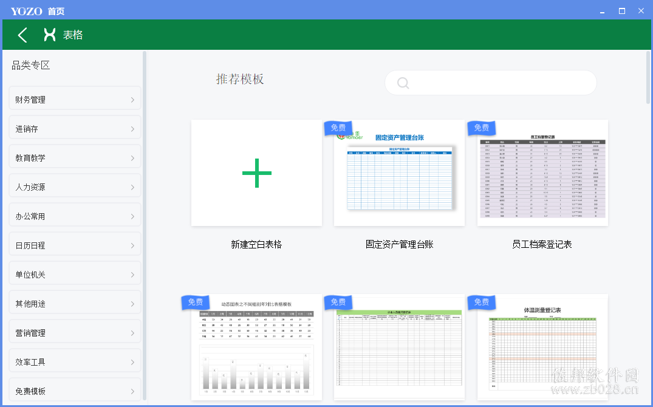The width and height of the screenshot is (653, 407).
Task: Select the 营销管理 category
Action: click(x=75, y=332)
